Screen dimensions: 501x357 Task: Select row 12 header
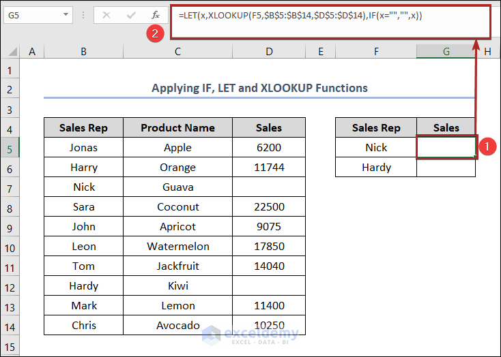pyautogui.click(x=10, y=286)
